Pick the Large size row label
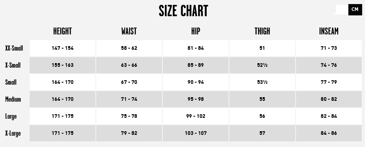Image resolution: width=365 pixels, height=147 pixels. 11,116
